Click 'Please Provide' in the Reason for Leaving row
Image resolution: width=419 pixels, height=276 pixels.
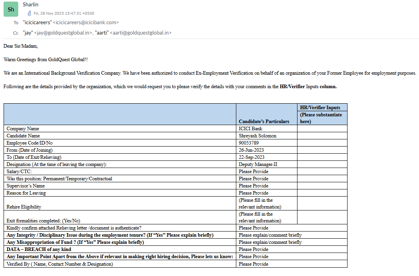tap(253, 193)
